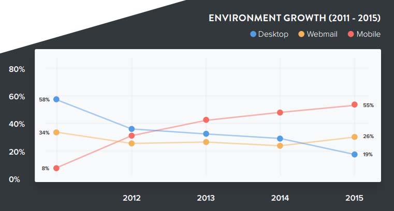
Task: Click the 0% y-axis label
Action: click(x=14, y=179)
